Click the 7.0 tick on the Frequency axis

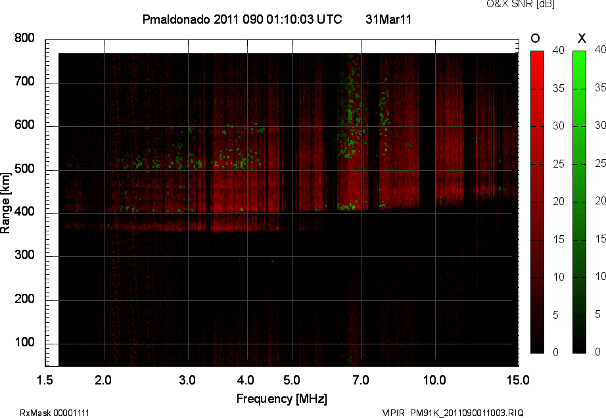coord(361,380)
